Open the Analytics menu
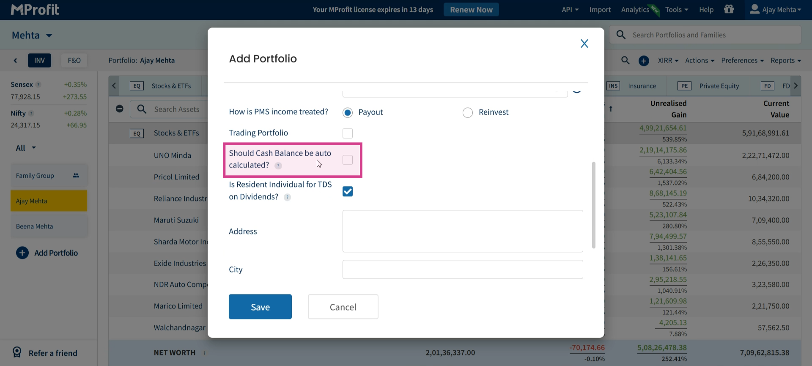The height and width of the screenshot is (366, 812). tap(635, 10)
